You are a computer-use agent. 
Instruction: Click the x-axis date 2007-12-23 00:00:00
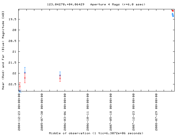(133, 112)
